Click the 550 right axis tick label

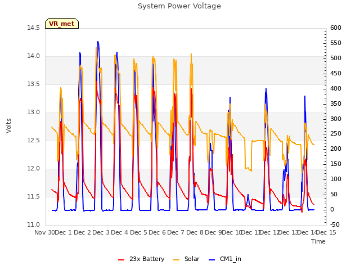[336, 43]
